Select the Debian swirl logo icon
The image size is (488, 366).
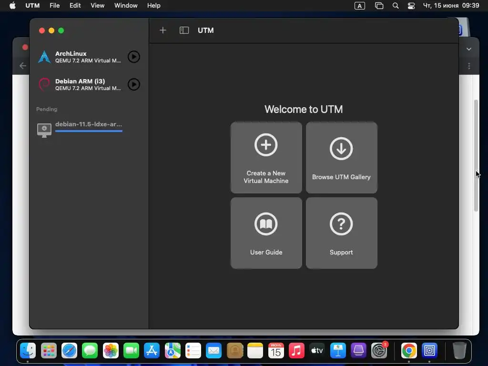(x=44, y=84)
